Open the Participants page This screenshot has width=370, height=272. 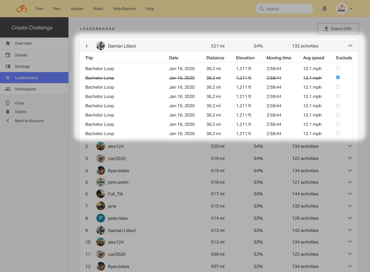[x=34, y=89]
